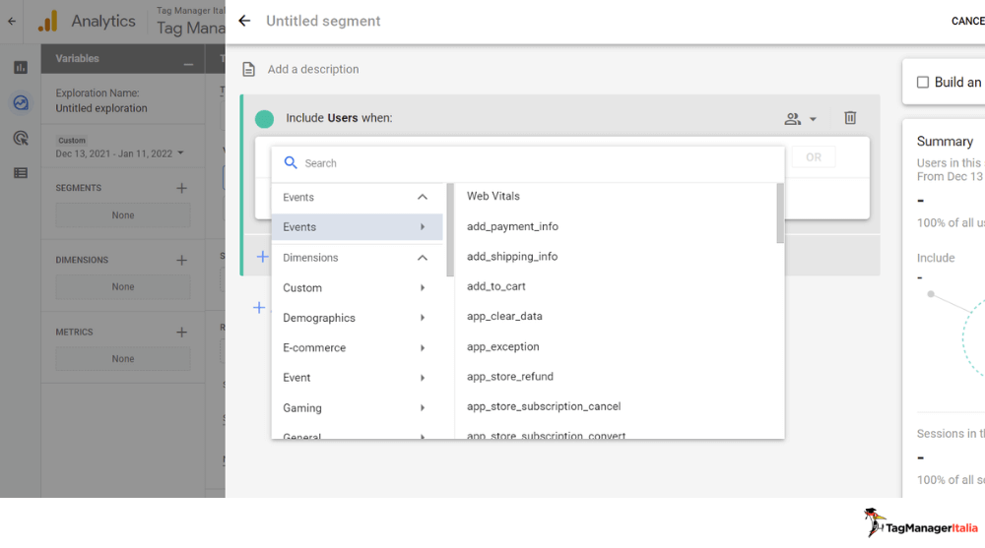This screenshot has height=548, width=985.
Task: Click the Segments None placeholder
Action: 123,215
